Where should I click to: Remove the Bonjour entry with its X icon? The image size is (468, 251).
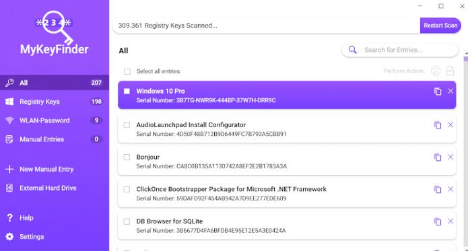(450, 157)
